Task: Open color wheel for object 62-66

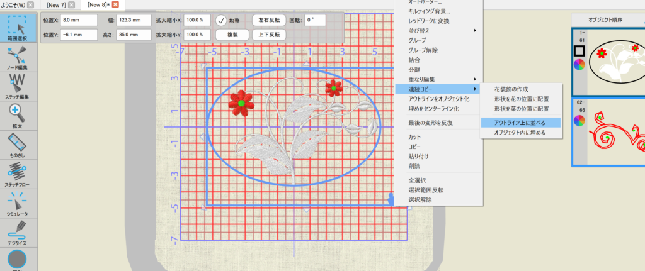Action: click(x=579, y=119)
